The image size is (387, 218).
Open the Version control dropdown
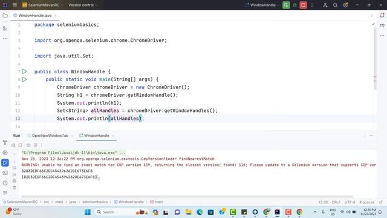(83, 5)
